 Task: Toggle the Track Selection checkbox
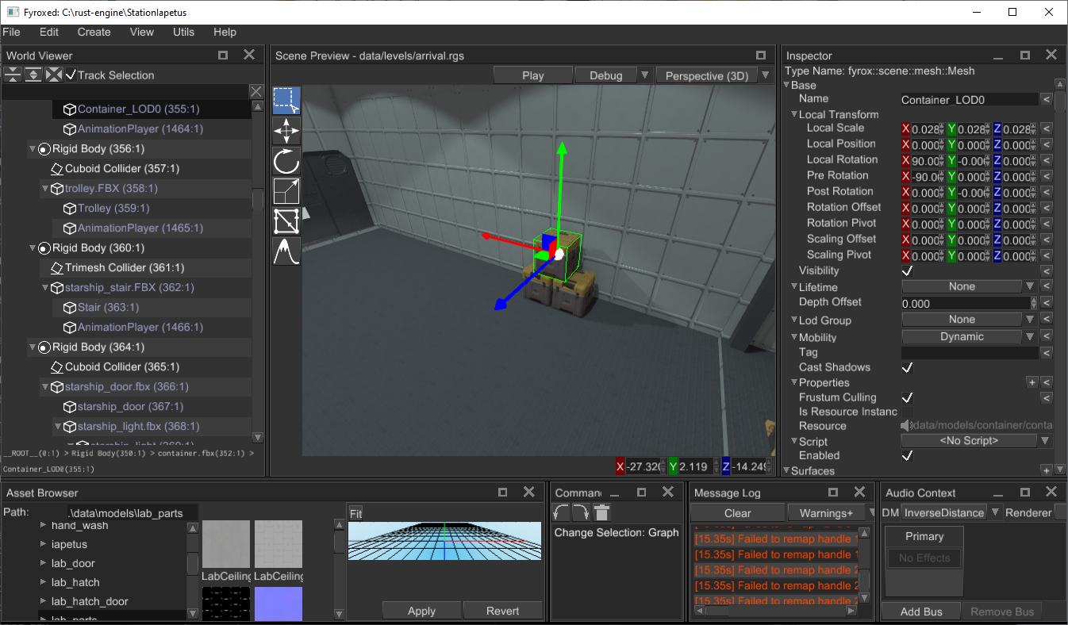pyautogui.click(x=71, y=75)
